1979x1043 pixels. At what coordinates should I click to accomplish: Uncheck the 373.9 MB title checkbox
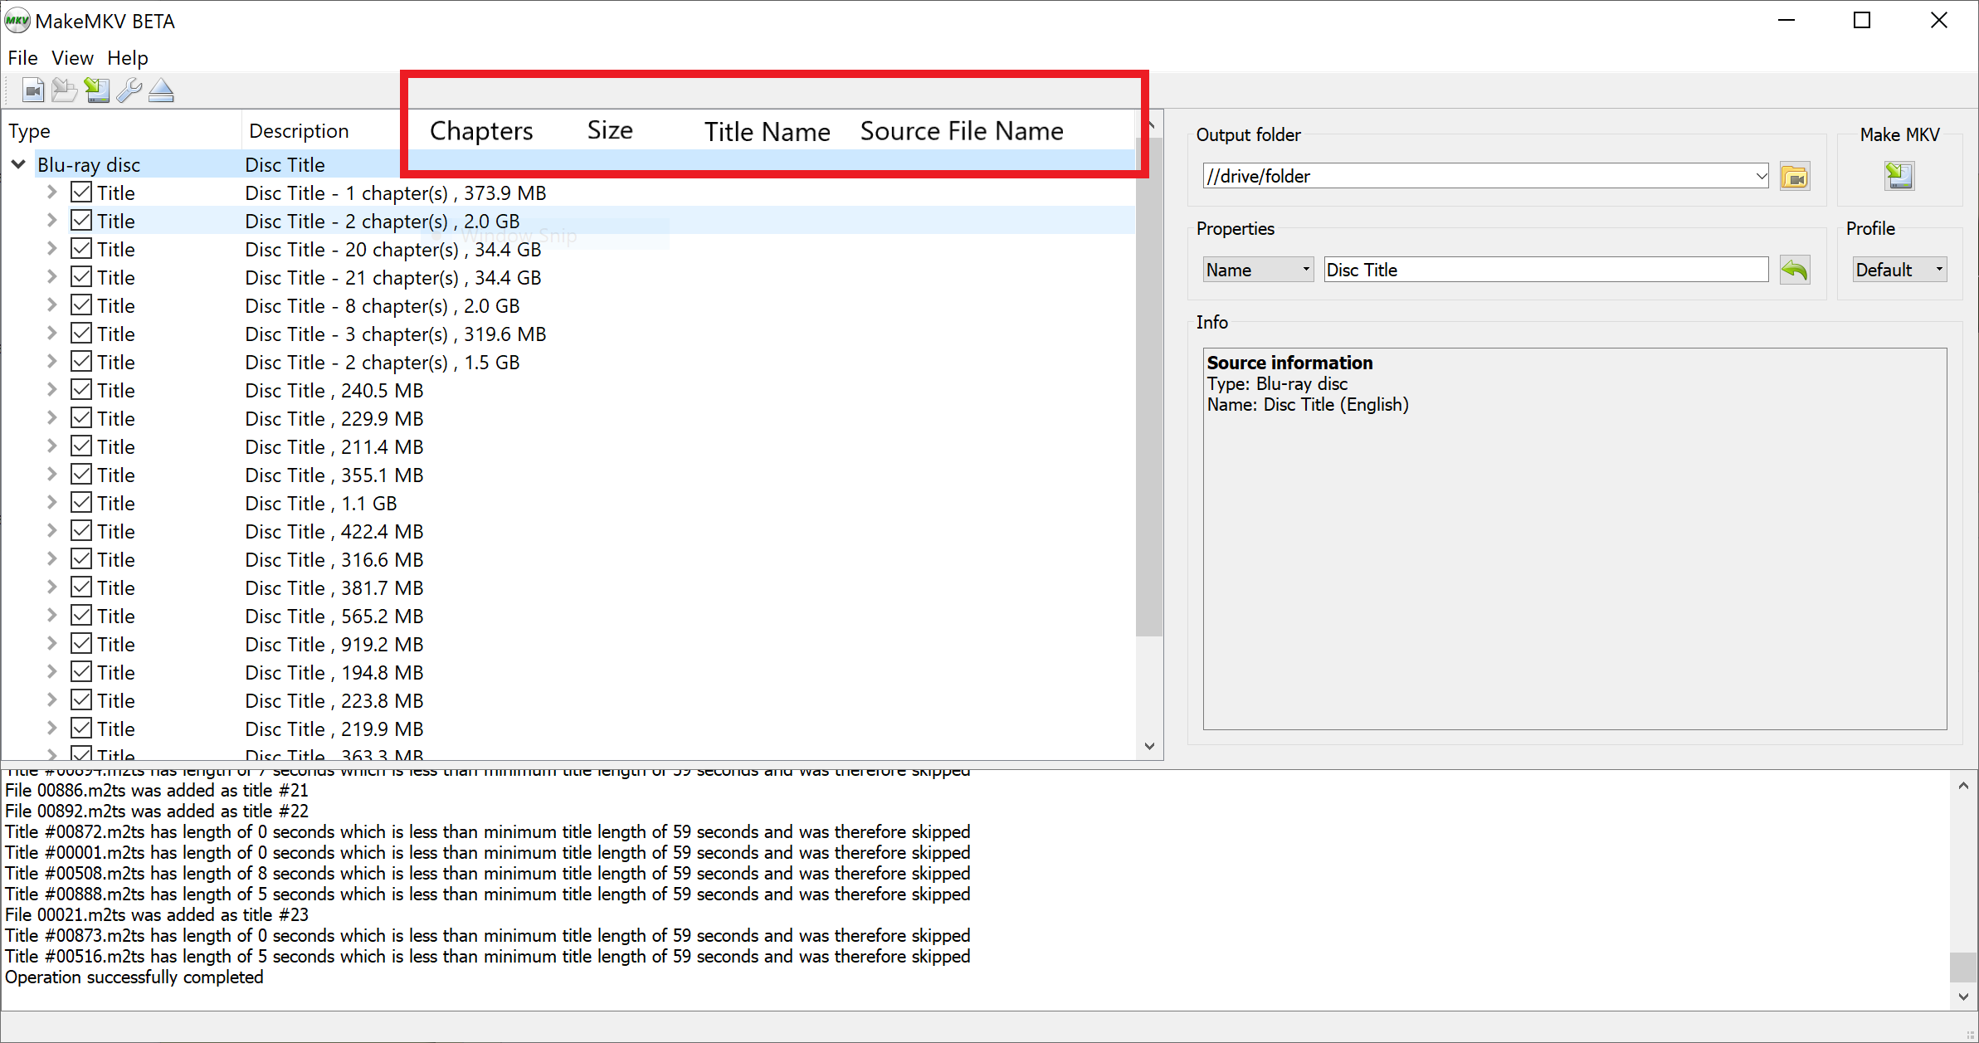pos(81,193)
